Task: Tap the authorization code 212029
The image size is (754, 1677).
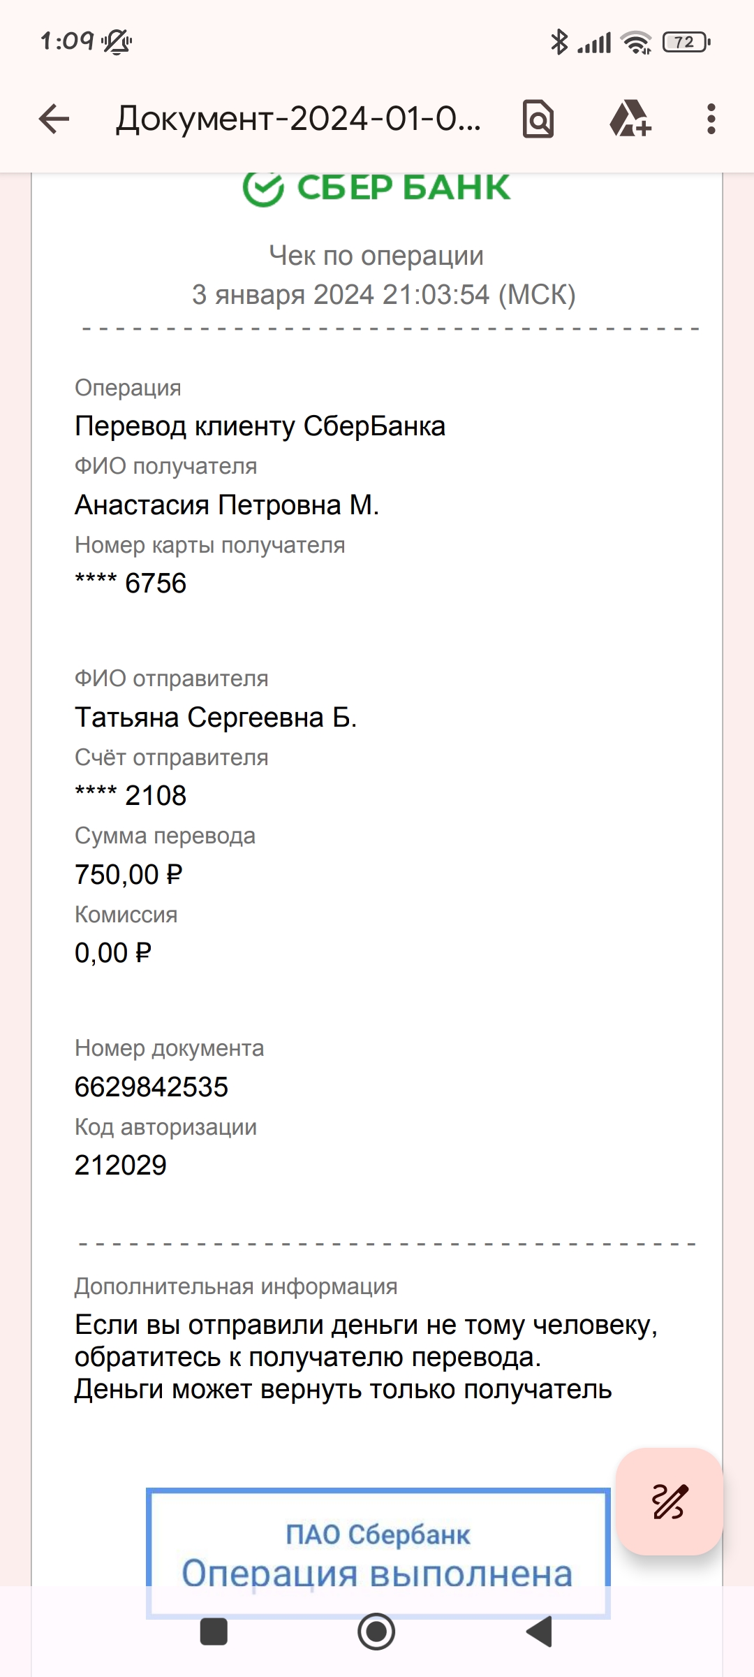Action: click(x=121, y=1165)
